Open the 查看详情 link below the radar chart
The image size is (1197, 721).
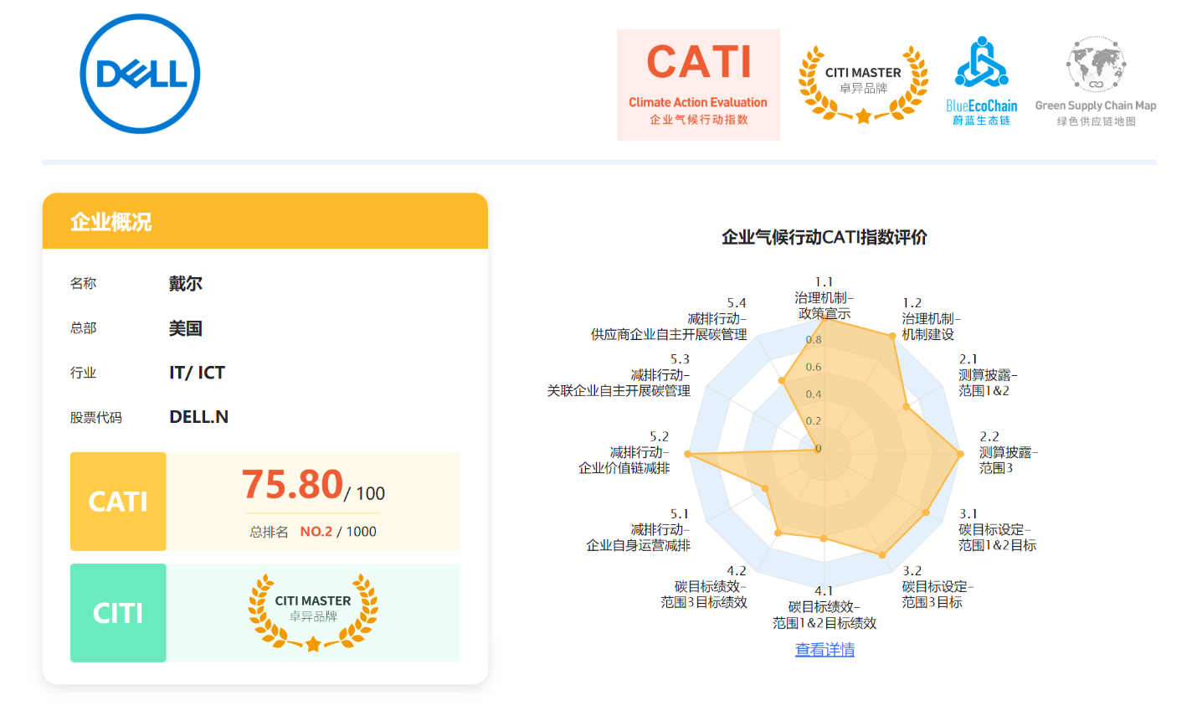click(825, 650)
